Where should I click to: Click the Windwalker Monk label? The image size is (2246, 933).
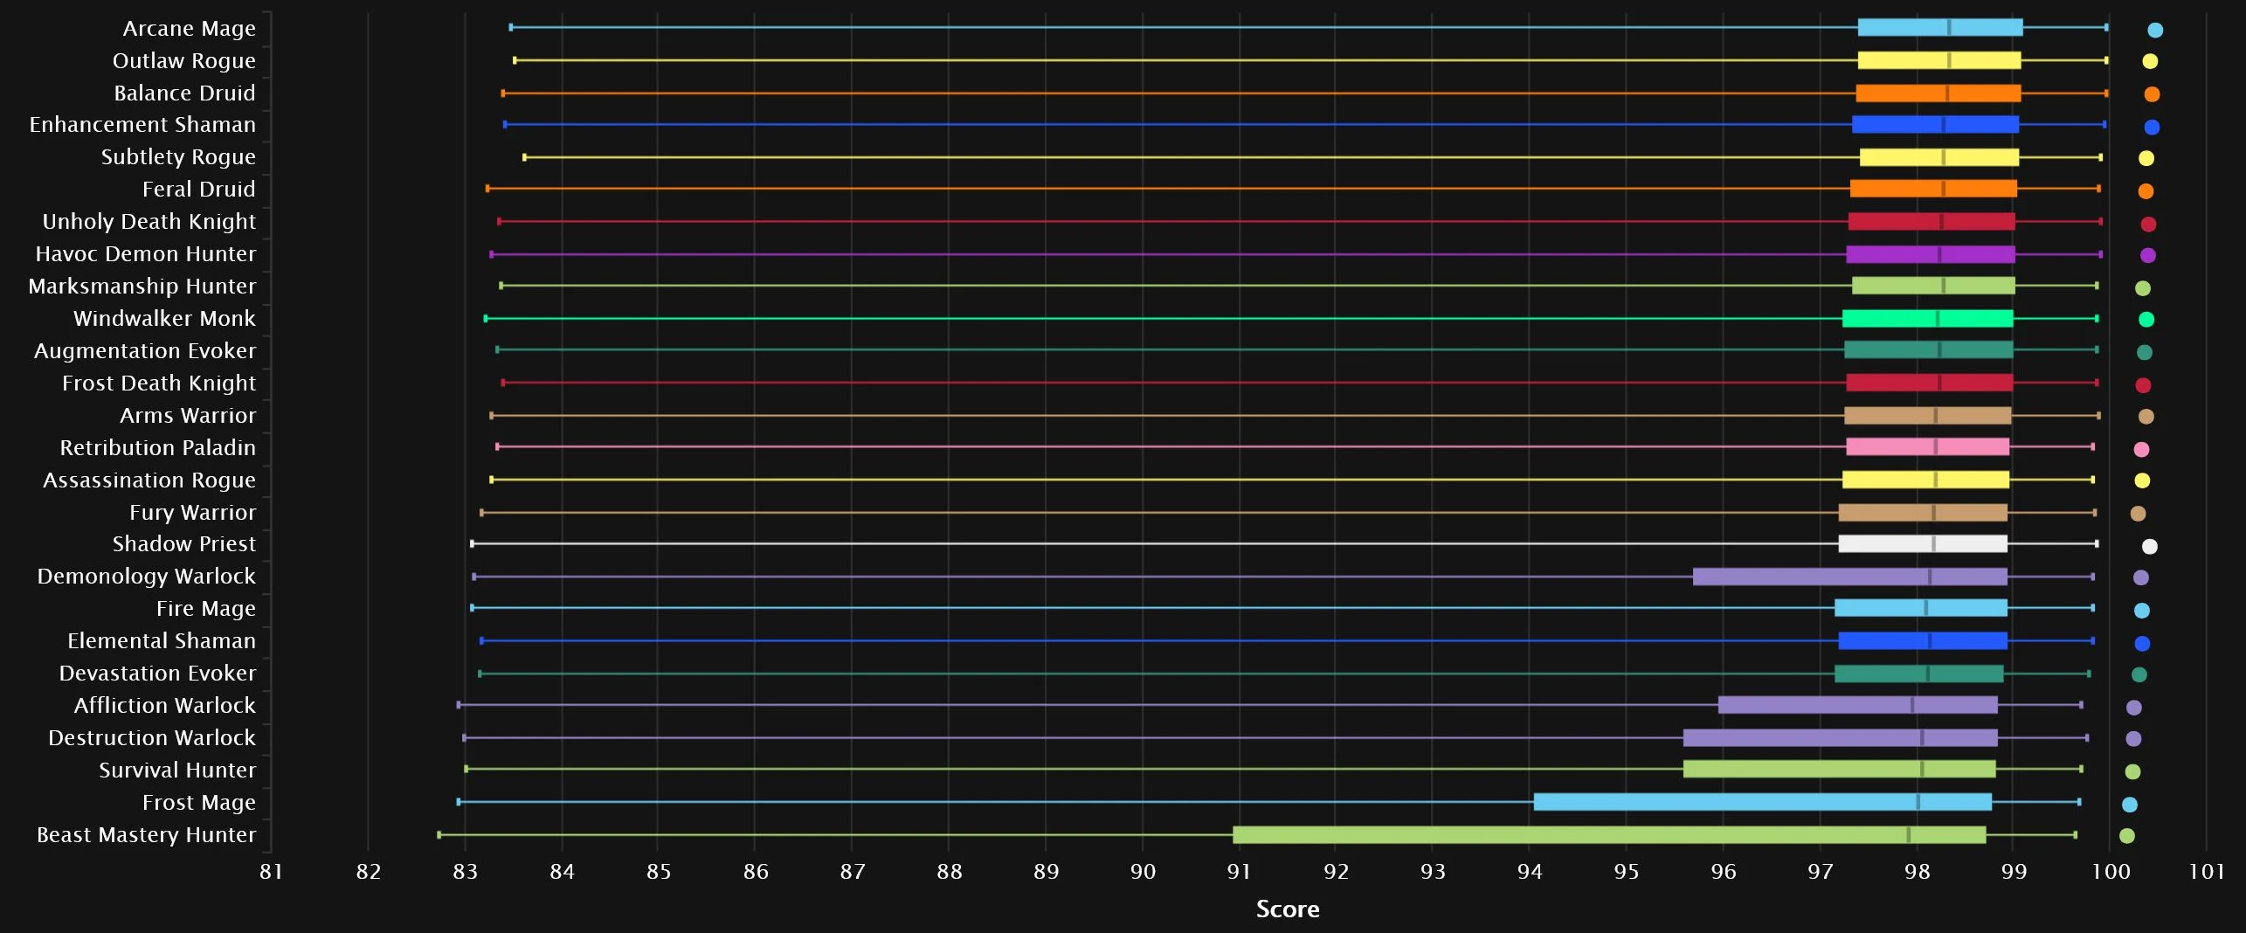pyautogui.click(x=165, y=319)
